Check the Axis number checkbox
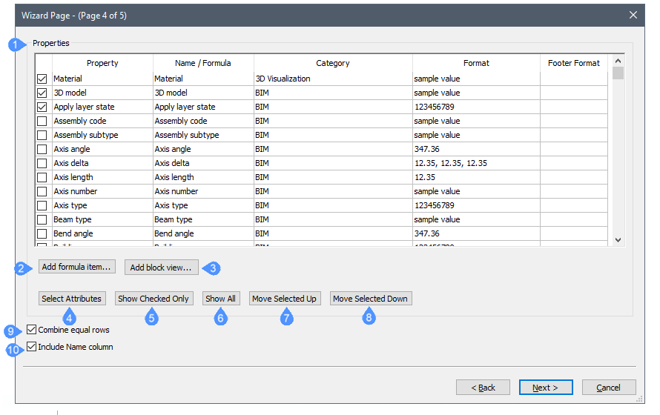660x415 pixels. (42, 191)
